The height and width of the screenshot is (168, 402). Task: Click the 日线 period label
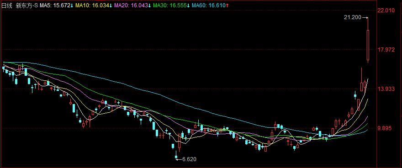point(7,5)
